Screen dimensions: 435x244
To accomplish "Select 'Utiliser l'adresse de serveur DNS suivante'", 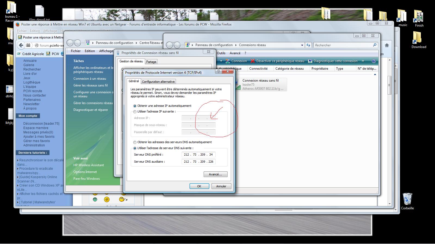I will (135, 148).
